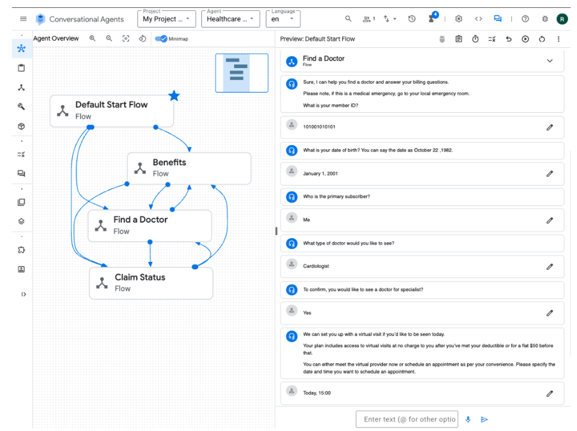
Task: Expand the left sidebar navigation
Action: [23, 294]
